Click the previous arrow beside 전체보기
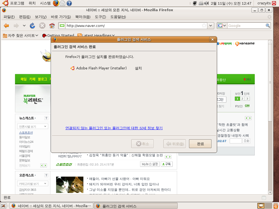The width and height of the screenshot is (279, 209). tap(42, 165)
